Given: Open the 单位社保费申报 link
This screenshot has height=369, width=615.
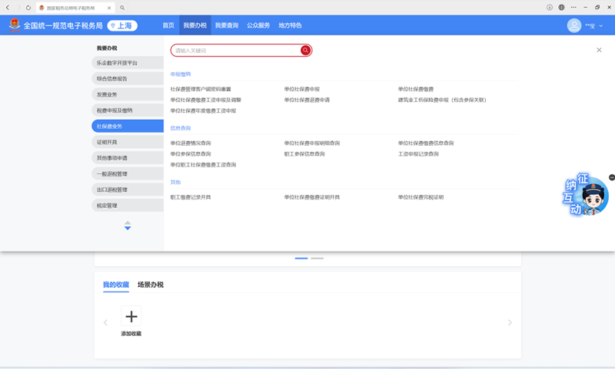Looking at the screenshot, I should point(302,89).
